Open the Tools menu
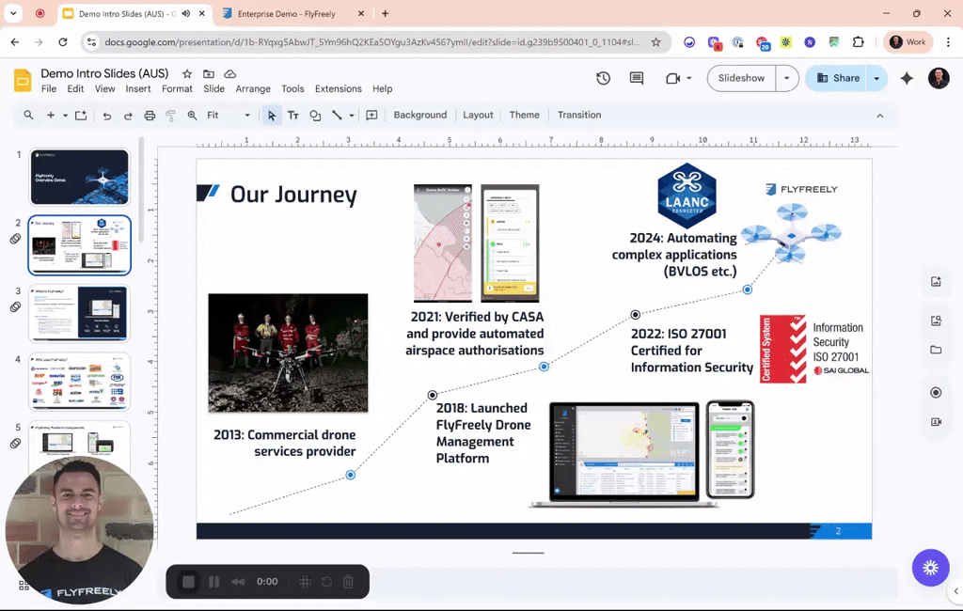The height and width of the screenshot is (611, 963). click(x=293, y=88)
